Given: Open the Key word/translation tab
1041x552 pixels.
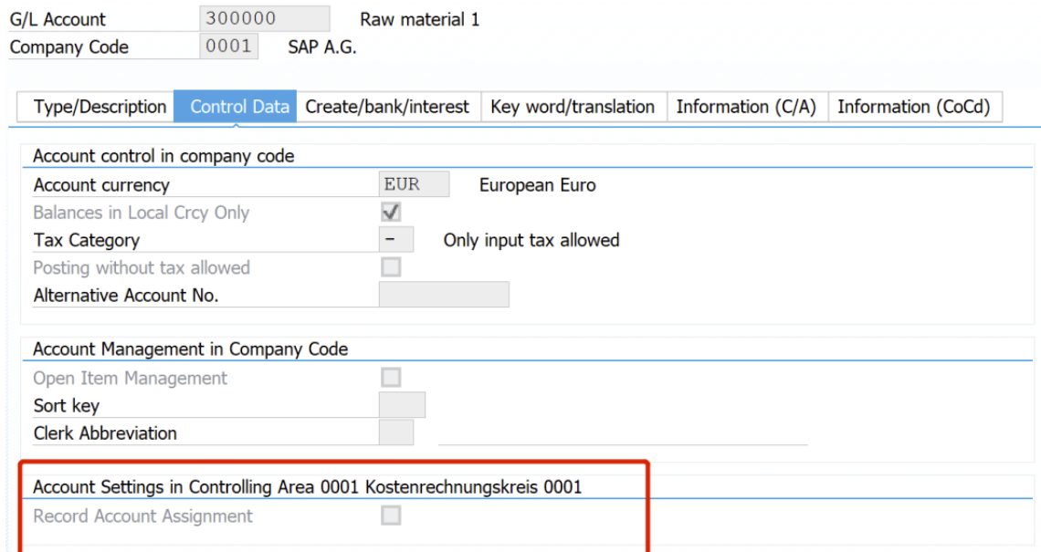Looking at the screenshot, I should [x=573, y=107].
